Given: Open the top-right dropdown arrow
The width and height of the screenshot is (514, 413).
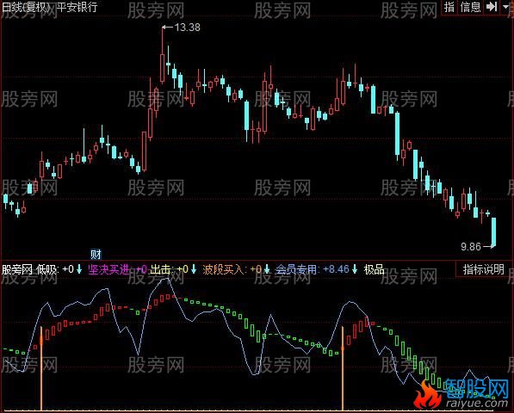Looking at the screenshot, I should pyautogui.click(x=506, y=7).
